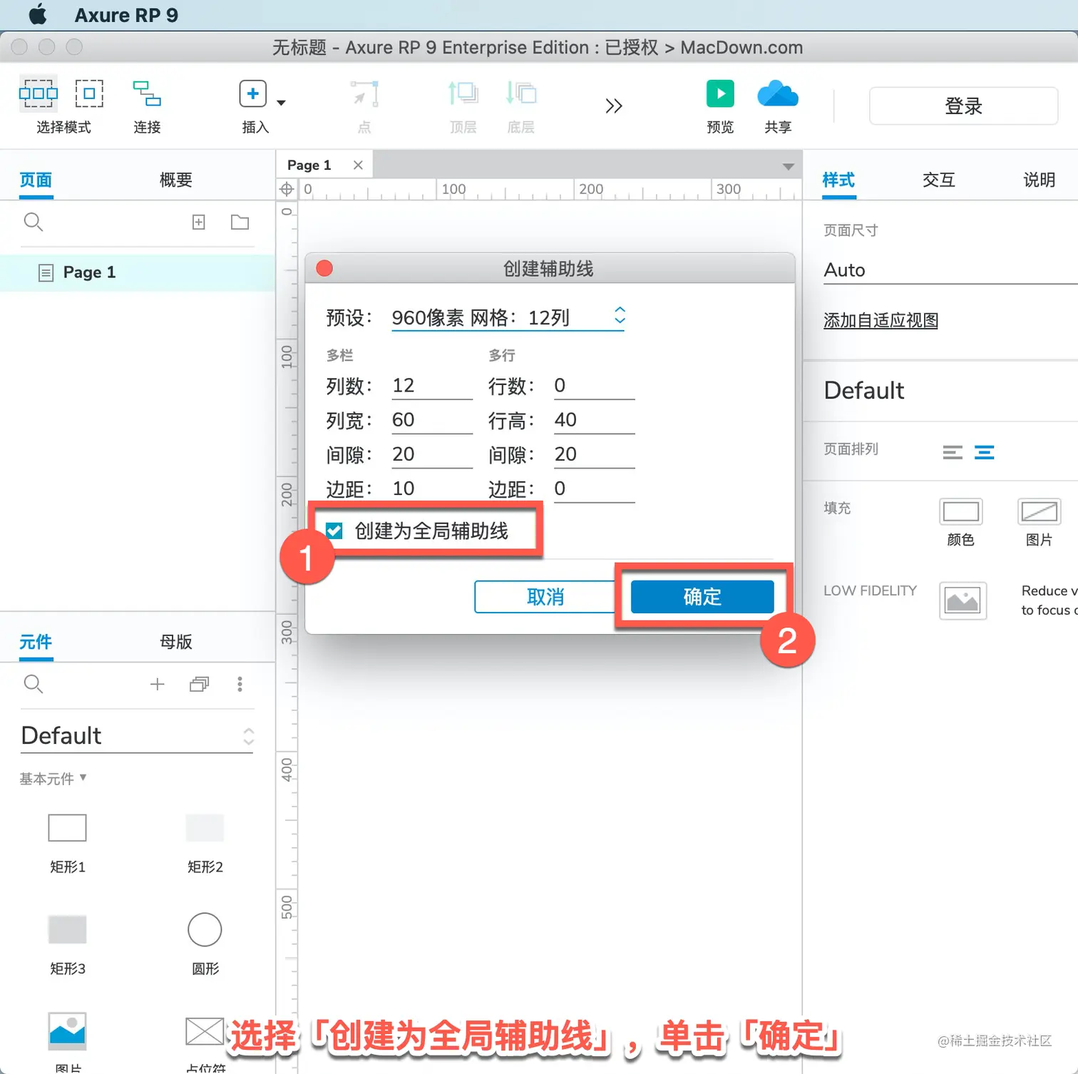This screenshot has width=1078, height=1074.
Task: Select the 矩形2 widget
Action: click(x=205, y=828)
